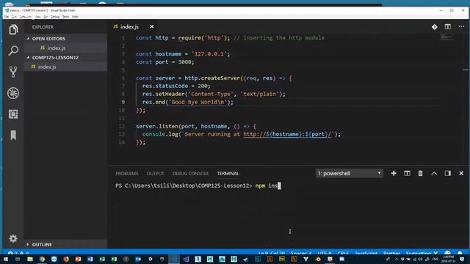Kill the terminal with trash icon
470x264 pixels.
pyautogui.click(x=421, y=173)
